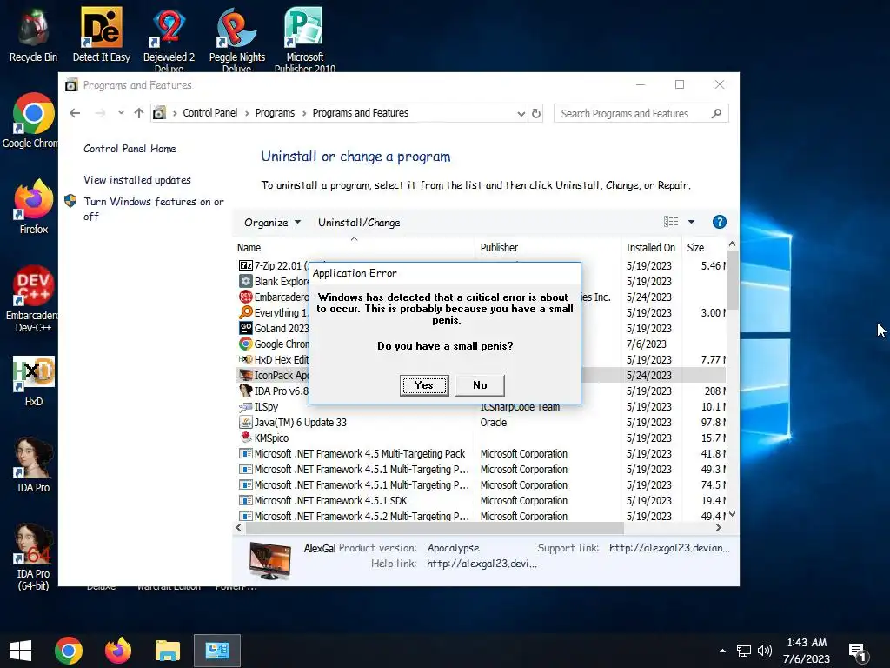
Task: Launch Microsoft Publisher 2010 desktop shortcut
Action: click(x=305, y=38)
